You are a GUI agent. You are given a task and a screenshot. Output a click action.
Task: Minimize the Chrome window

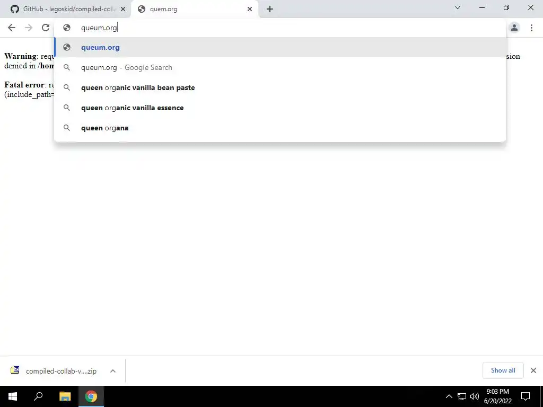point(481,7)
